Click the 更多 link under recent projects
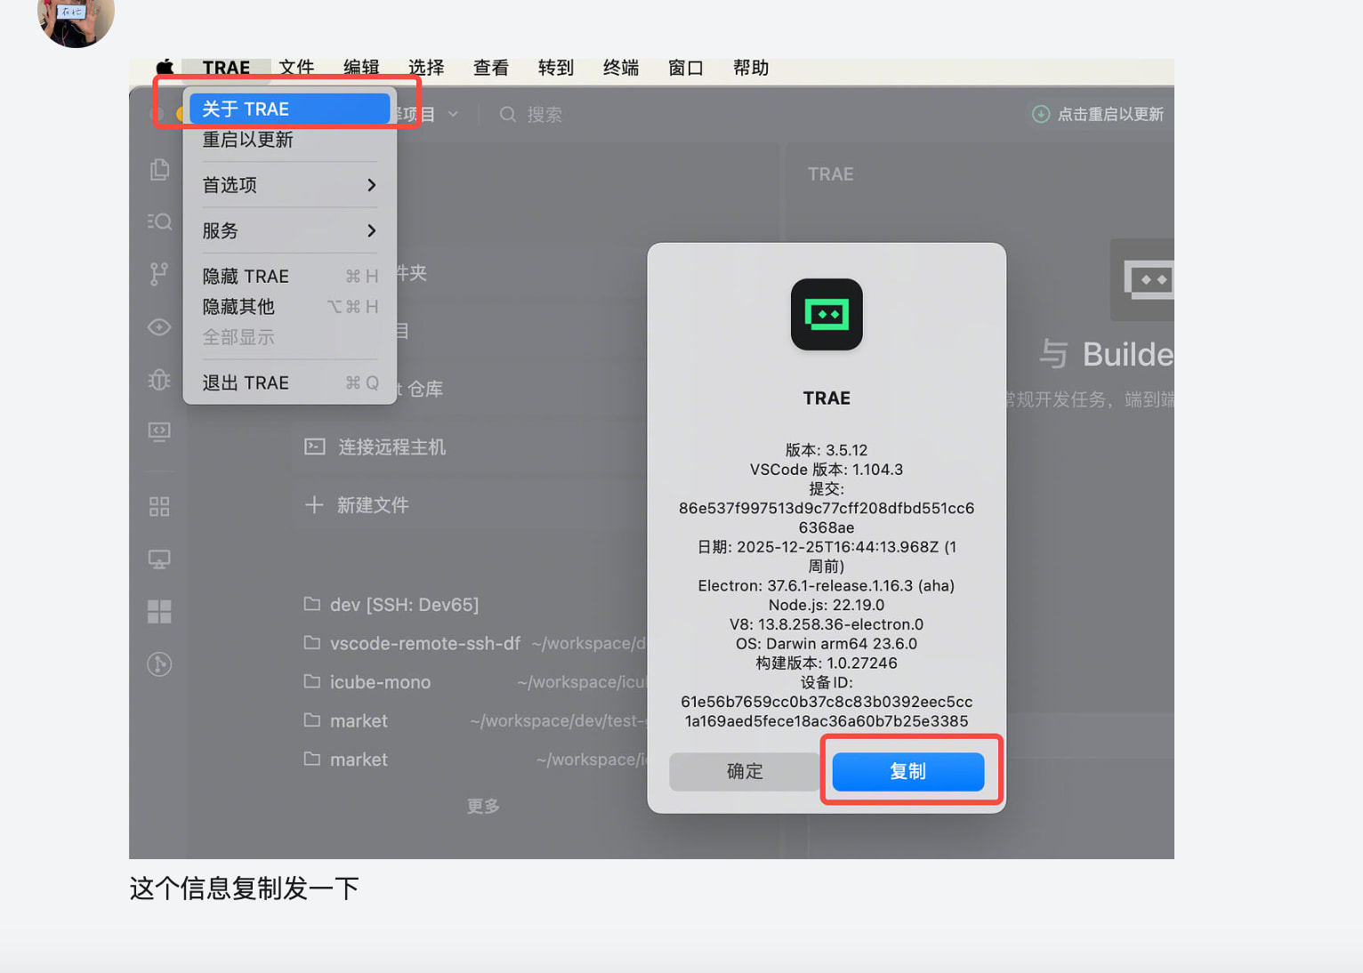Screen dimensions: 1363x973 click(x=483, y=806)
